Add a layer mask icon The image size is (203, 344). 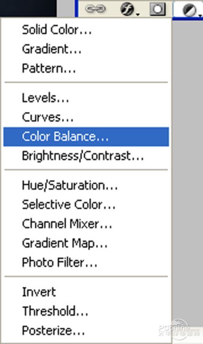coord(158,9)
